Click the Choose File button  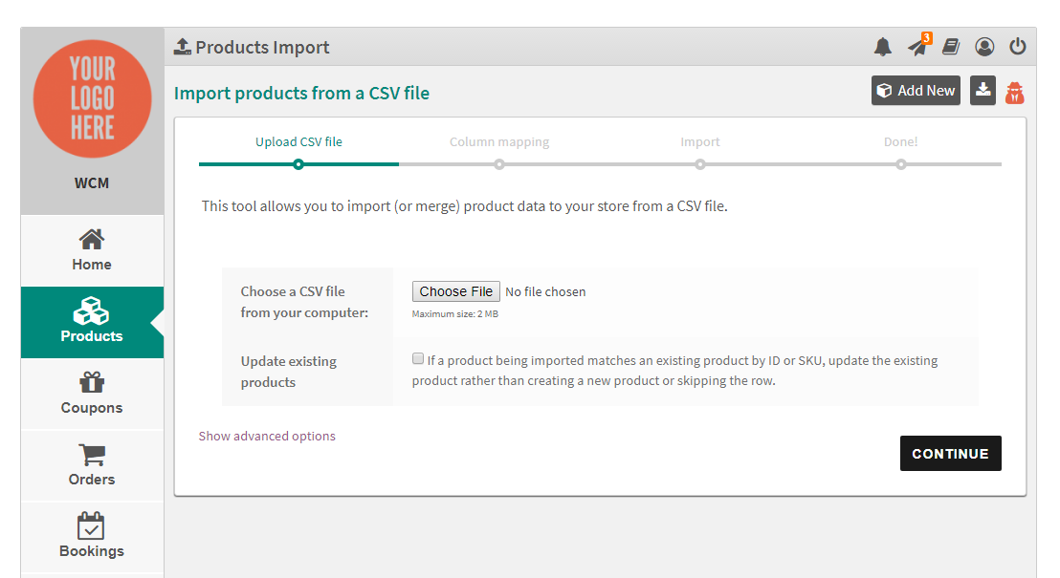click(x=456, y=291)
